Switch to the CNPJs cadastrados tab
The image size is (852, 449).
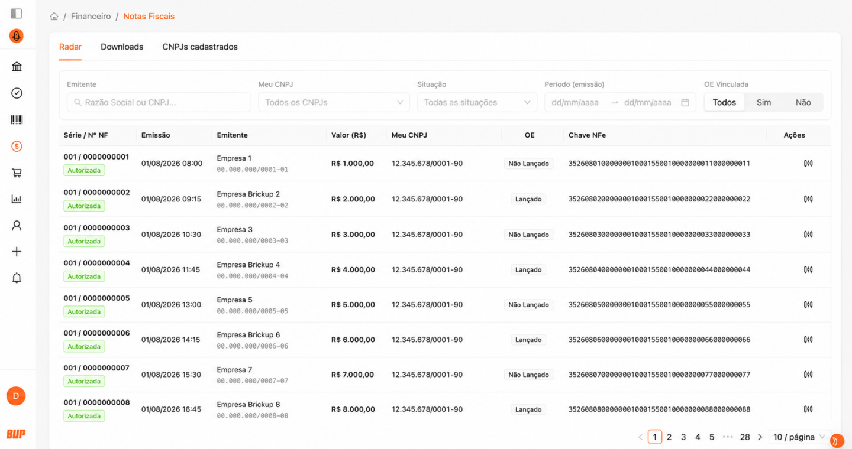pyautogui.click(x=200, y=47)
